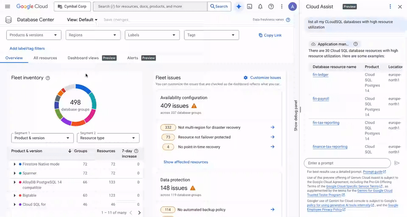Open the fin-tax-reporting database link

[326, 123]
